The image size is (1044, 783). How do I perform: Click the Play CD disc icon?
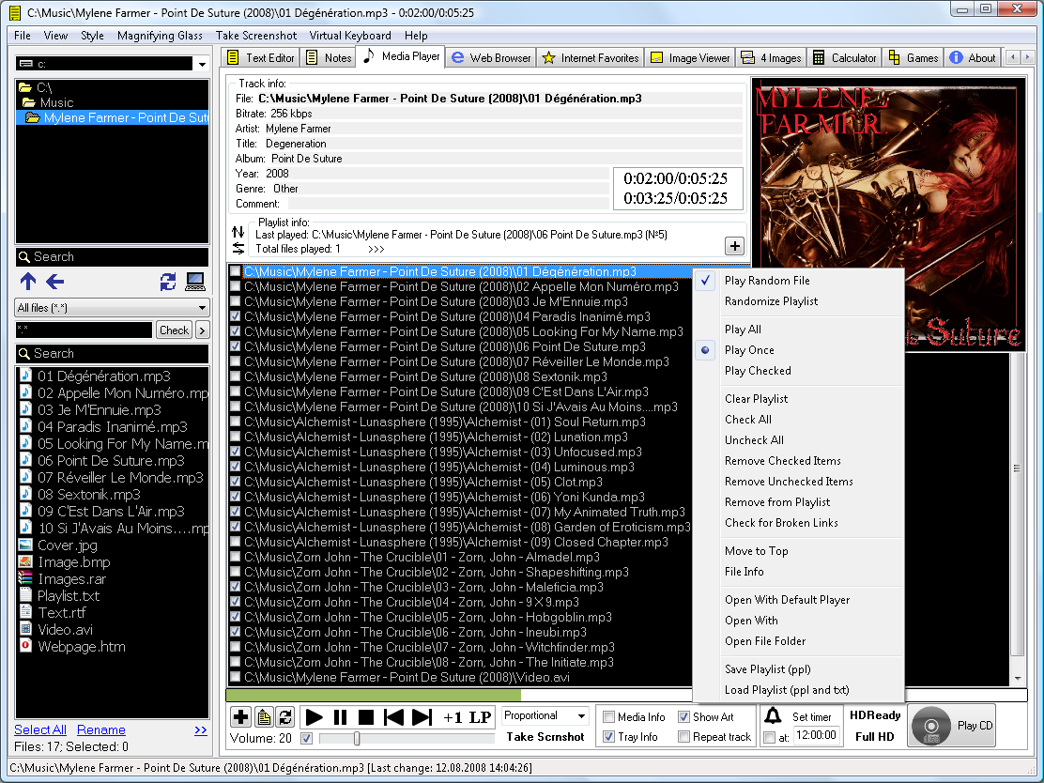(931, 726)
